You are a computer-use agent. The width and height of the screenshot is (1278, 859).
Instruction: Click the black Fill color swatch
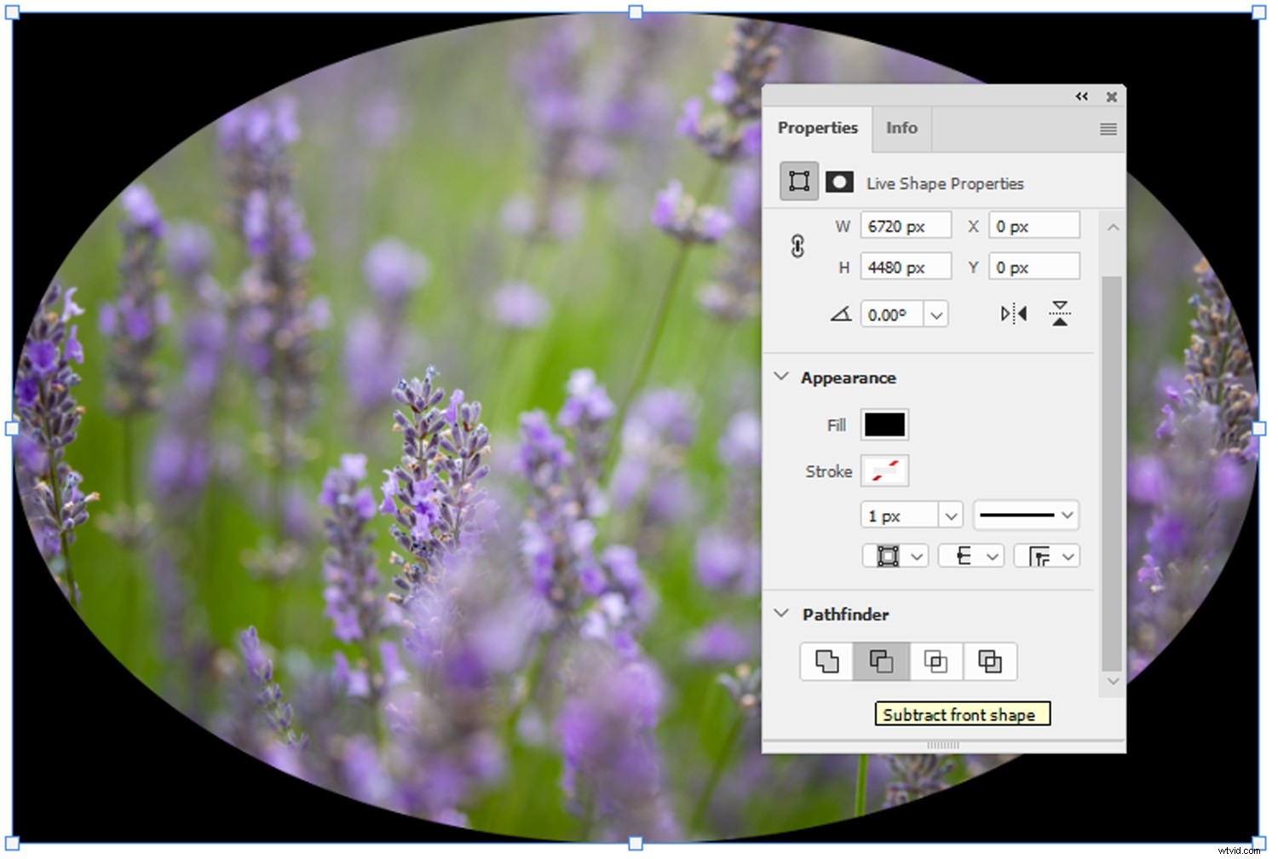pyautogui.click(x=884, y=424)
